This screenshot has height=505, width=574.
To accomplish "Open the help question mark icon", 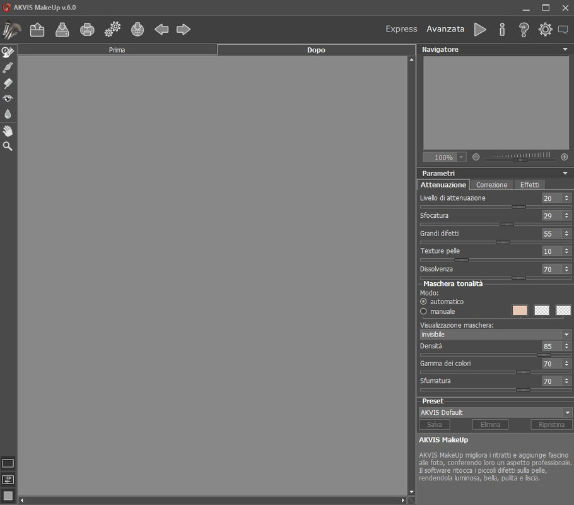I will click(524, 29).
